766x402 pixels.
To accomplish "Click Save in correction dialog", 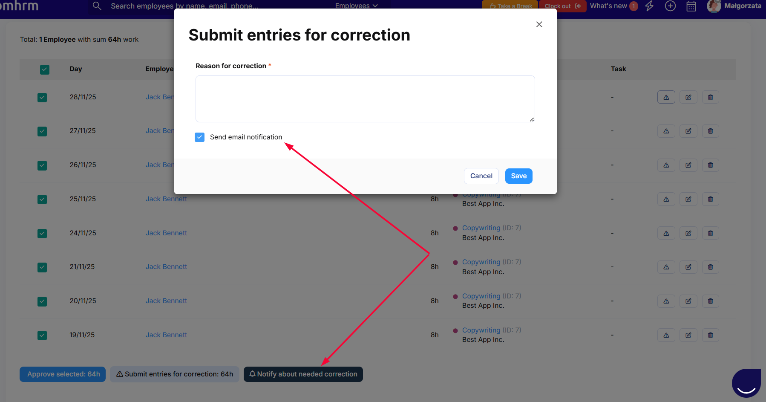I will coord(518,176).
